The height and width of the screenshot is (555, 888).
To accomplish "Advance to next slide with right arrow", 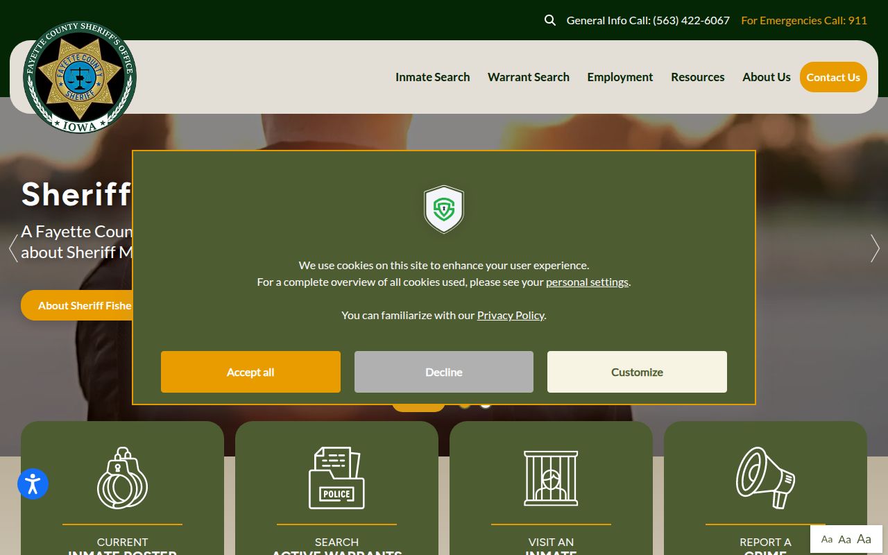I will pos(875,248).
